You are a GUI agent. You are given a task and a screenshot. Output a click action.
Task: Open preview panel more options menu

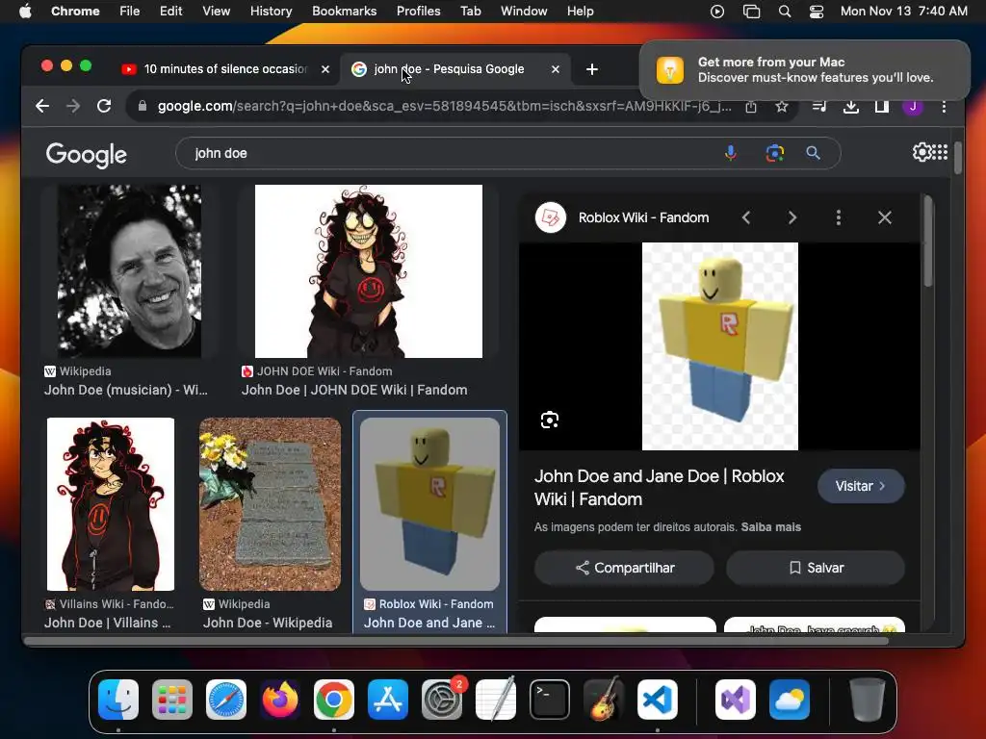pyautogui.click(x=839, y=217)
